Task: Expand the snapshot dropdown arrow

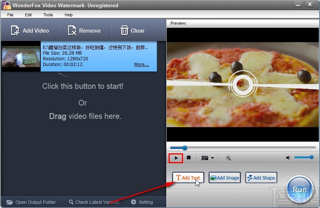Action: coord(212,158)
